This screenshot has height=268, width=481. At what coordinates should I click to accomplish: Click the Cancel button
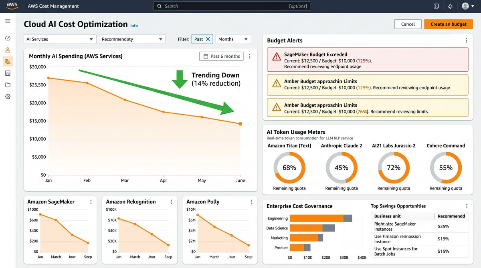point(408,24)
